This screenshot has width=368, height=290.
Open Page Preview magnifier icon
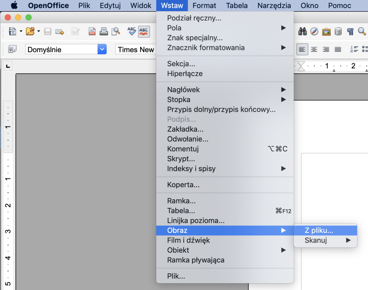coord(116,31)
